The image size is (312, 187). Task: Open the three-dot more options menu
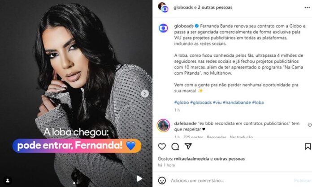coord(307,8)
